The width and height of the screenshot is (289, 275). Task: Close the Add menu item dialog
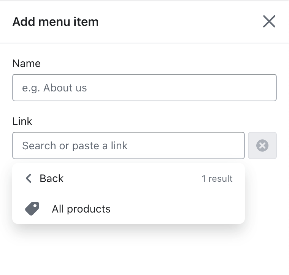coord(269,22)
